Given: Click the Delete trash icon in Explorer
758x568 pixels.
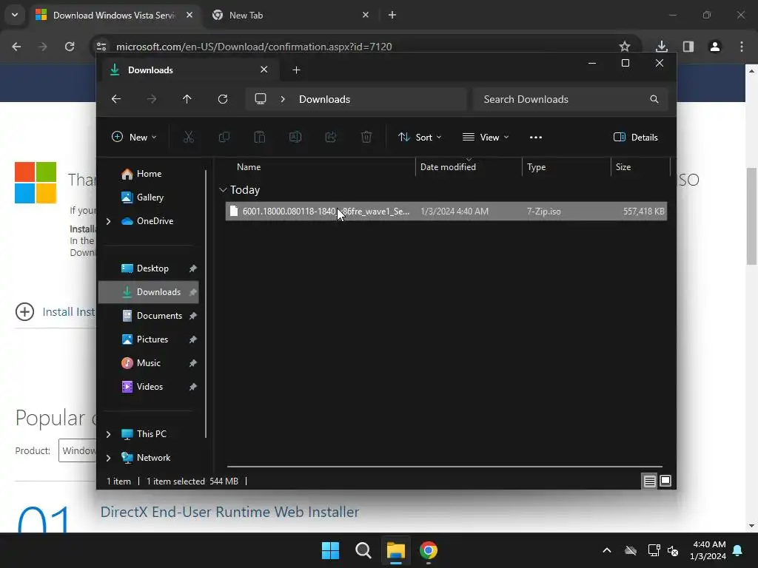Looking at the screenshot, I should tap(366, 137).
